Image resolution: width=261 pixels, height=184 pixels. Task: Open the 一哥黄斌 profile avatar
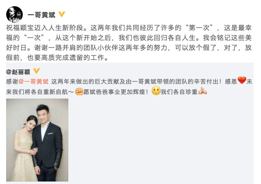click(14, 15)
